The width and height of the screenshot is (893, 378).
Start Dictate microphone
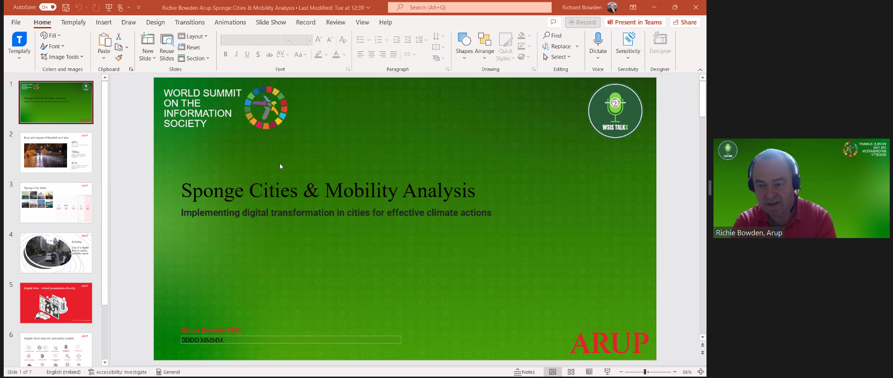pyautogui.click(x=598, y=46)
